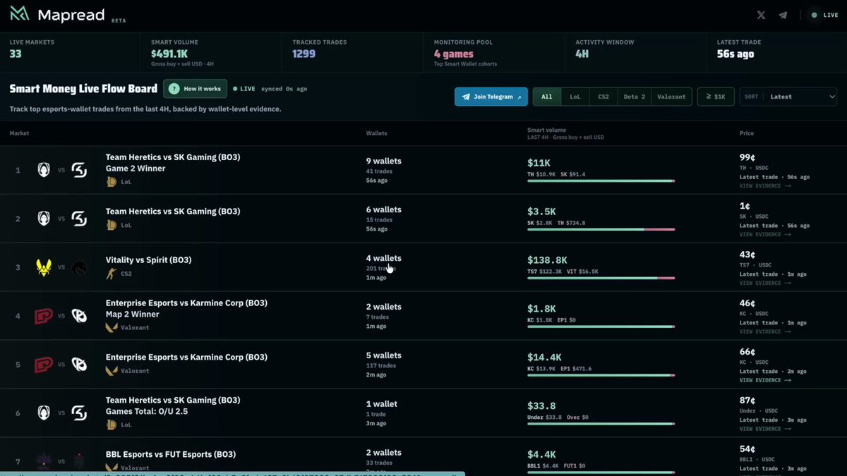Click the 4 games Monitoring Pool value

[454, 54]
